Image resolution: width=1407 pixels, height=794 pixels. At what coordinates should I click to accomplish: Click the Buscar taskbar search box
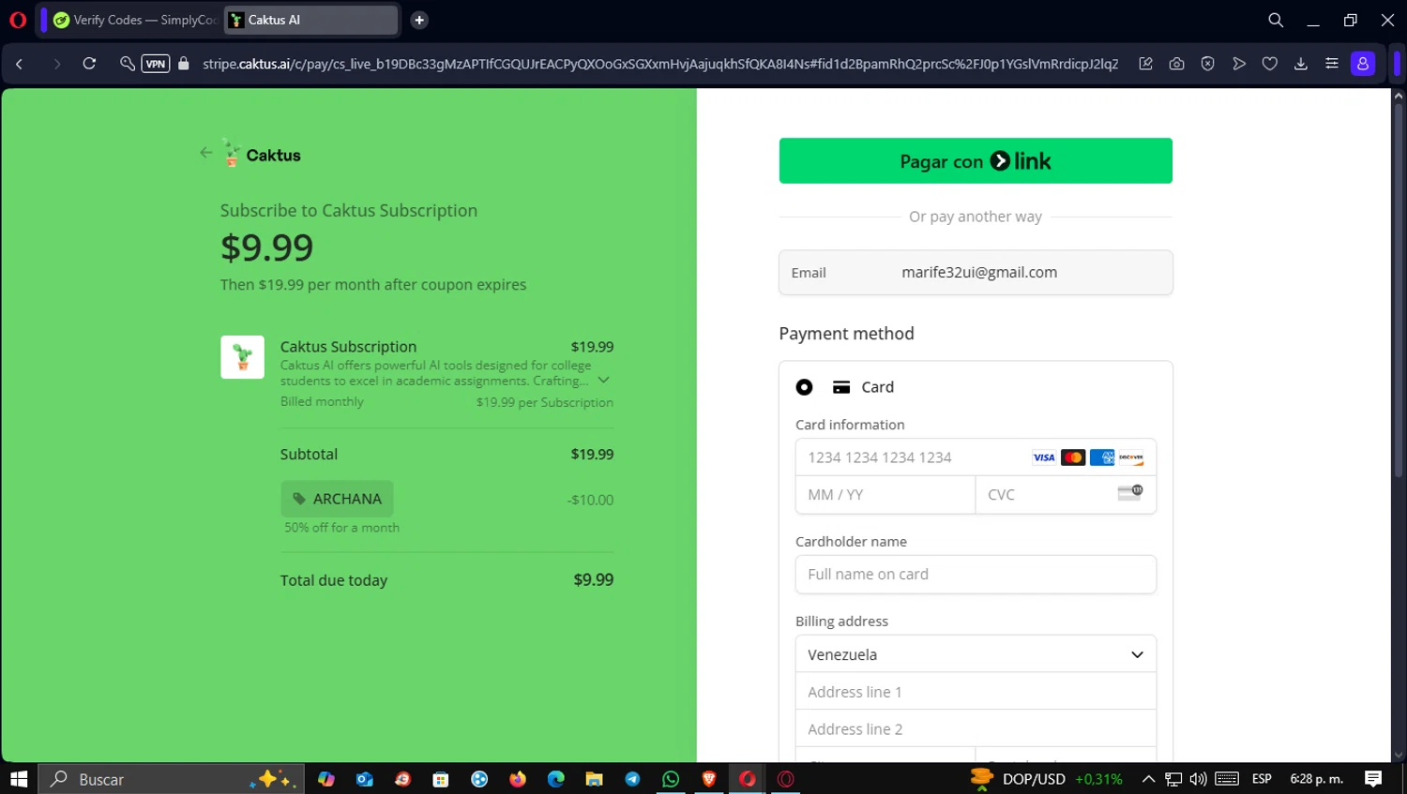pos(171,779)
